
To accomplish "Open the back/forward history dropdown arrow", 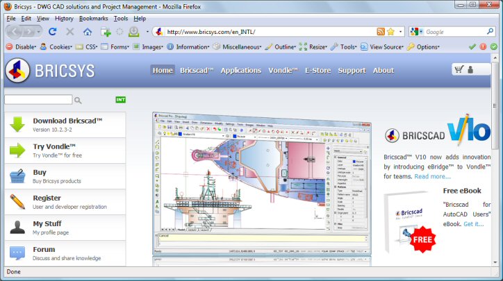I will coord(38,32).
